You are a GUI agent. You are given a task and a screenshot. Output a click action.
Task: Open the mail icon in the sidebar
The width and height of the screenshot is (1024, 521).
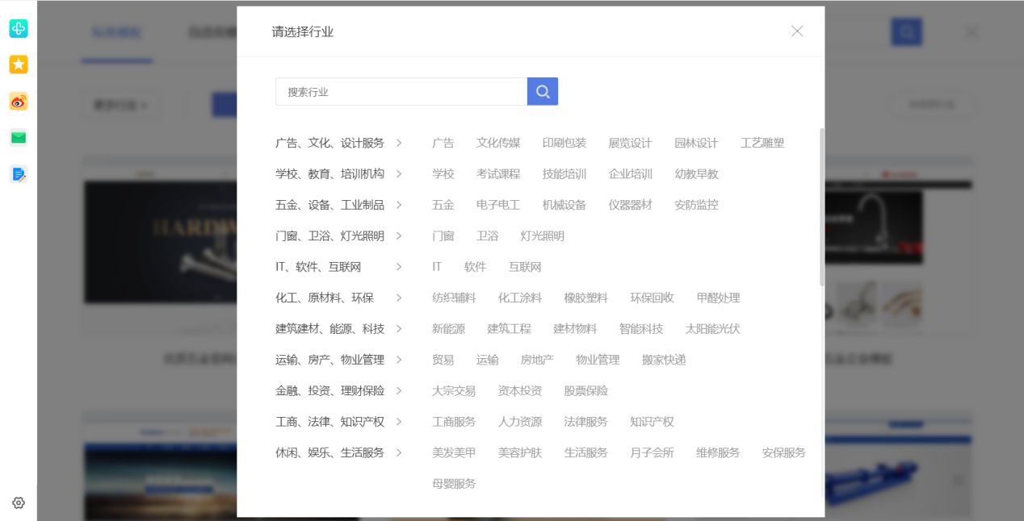(18, 138)
